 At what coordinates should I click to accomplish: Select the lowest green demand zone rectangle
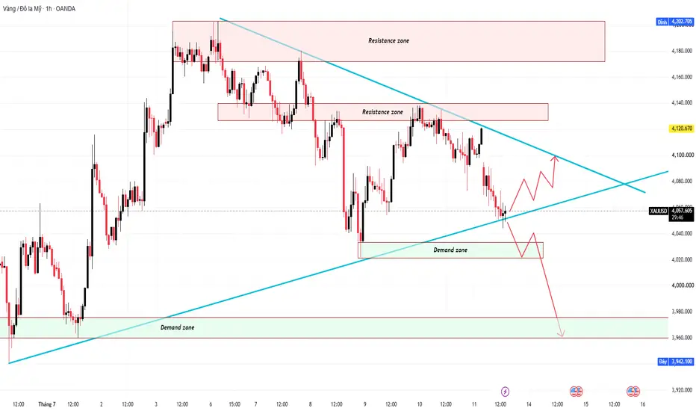pos(334,328)
